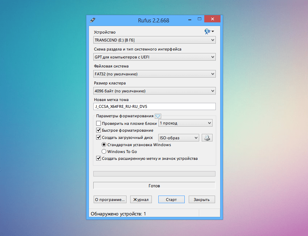308x236 pixels.
Task: Choose the Windows To Go radio option
Action: pyautogui.click(x=104, y=152)
